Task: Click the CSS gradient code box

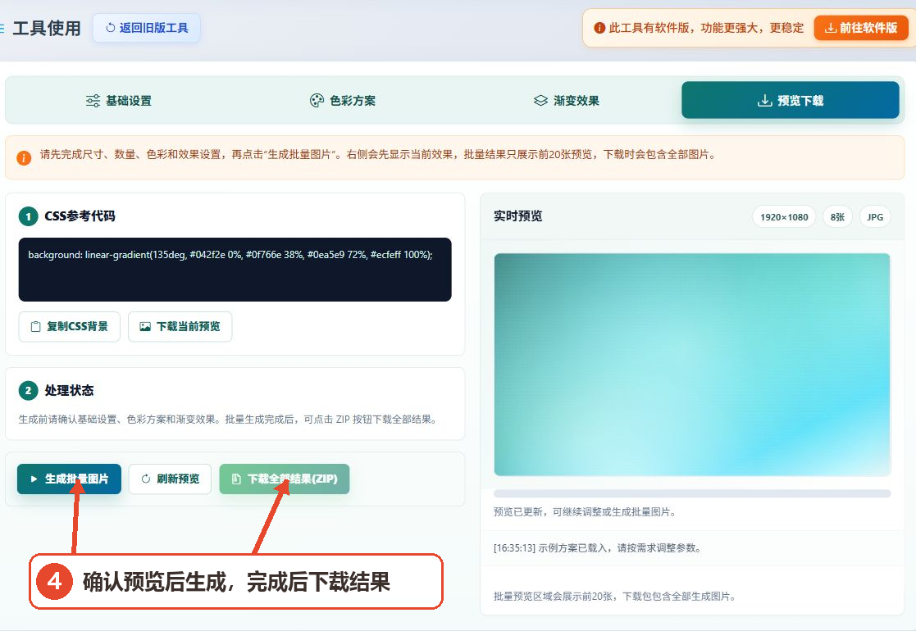Action: [x=235, y=270]
